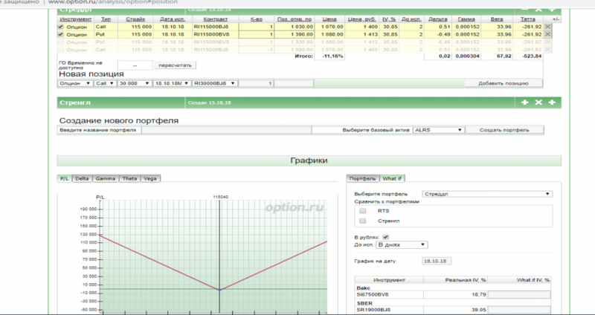The height and width of the screenshot is (315, 595).
Task: Sort by the Дата исп. column header
Action: (173, 19)
